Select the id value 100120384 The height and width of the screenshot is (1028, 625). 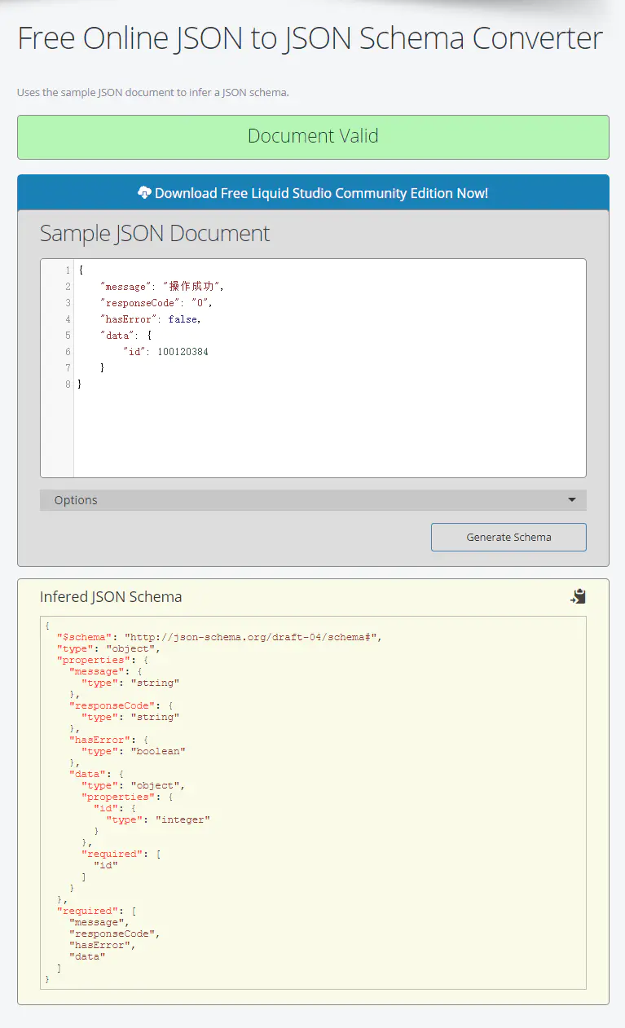click(184, 351)
